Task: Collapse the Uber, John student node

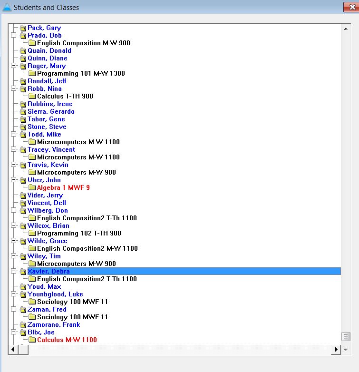Action: pyautogui.click(x=14, y=180)
